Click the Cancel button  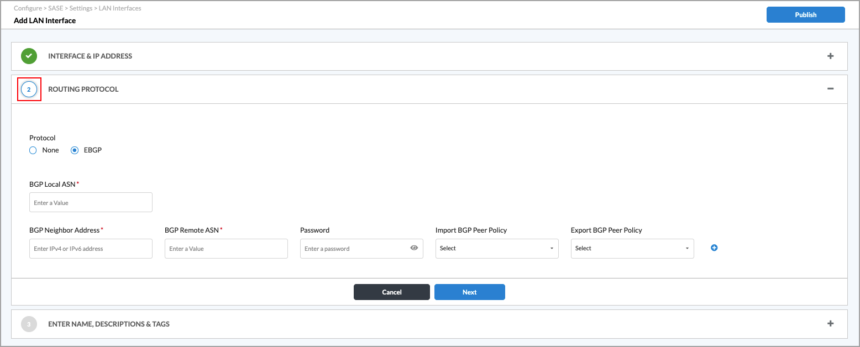tap(391, 292)
